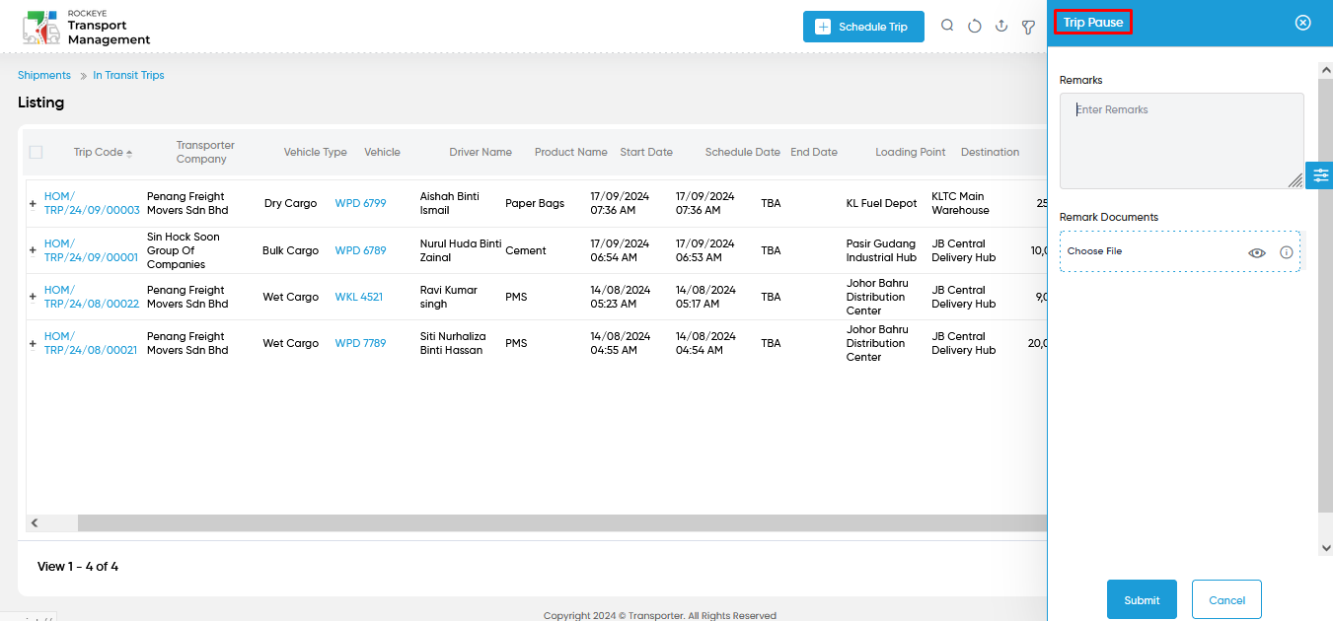Viewport: 1333px width, 621px height.
Task: Close the Trip Pause panel
Action: pyautogui.click(x=1303, y=23)
